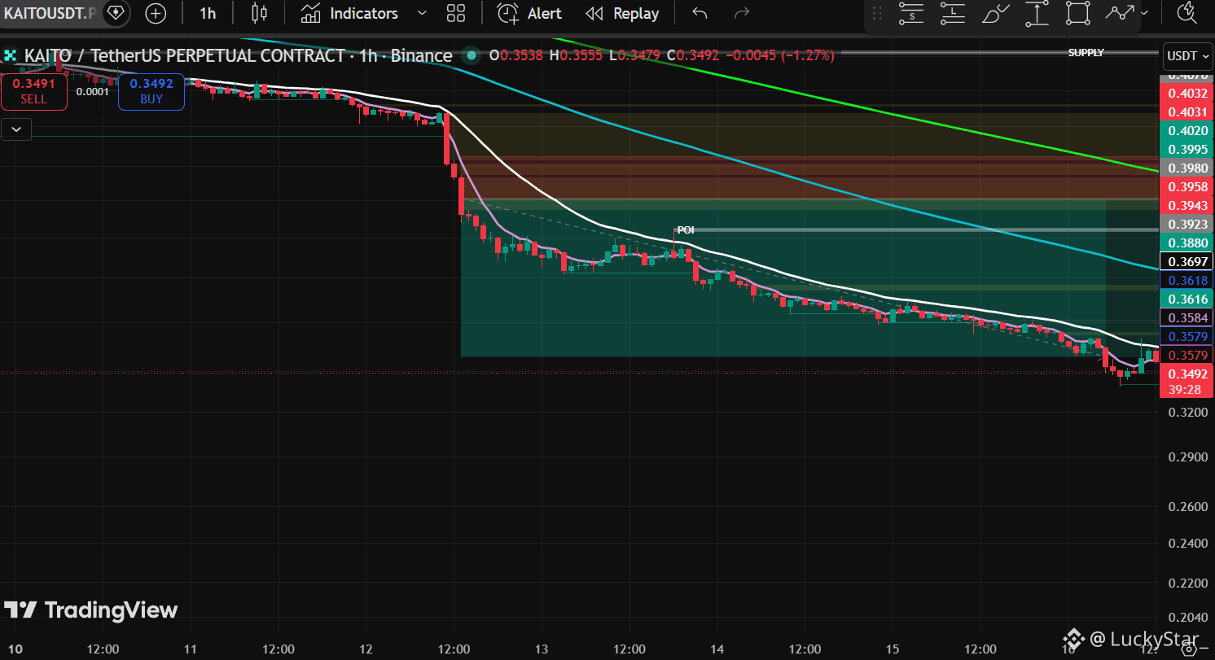Select the SUPPLY zone label
This screenshot has width=1215, height=660.
pyautogui.click(x=1086, y=53)
